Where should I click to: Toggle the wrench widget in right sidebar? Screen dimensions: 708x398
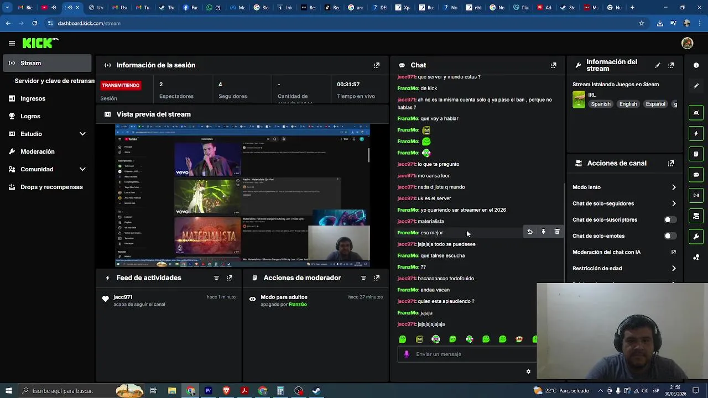[696, 237]
